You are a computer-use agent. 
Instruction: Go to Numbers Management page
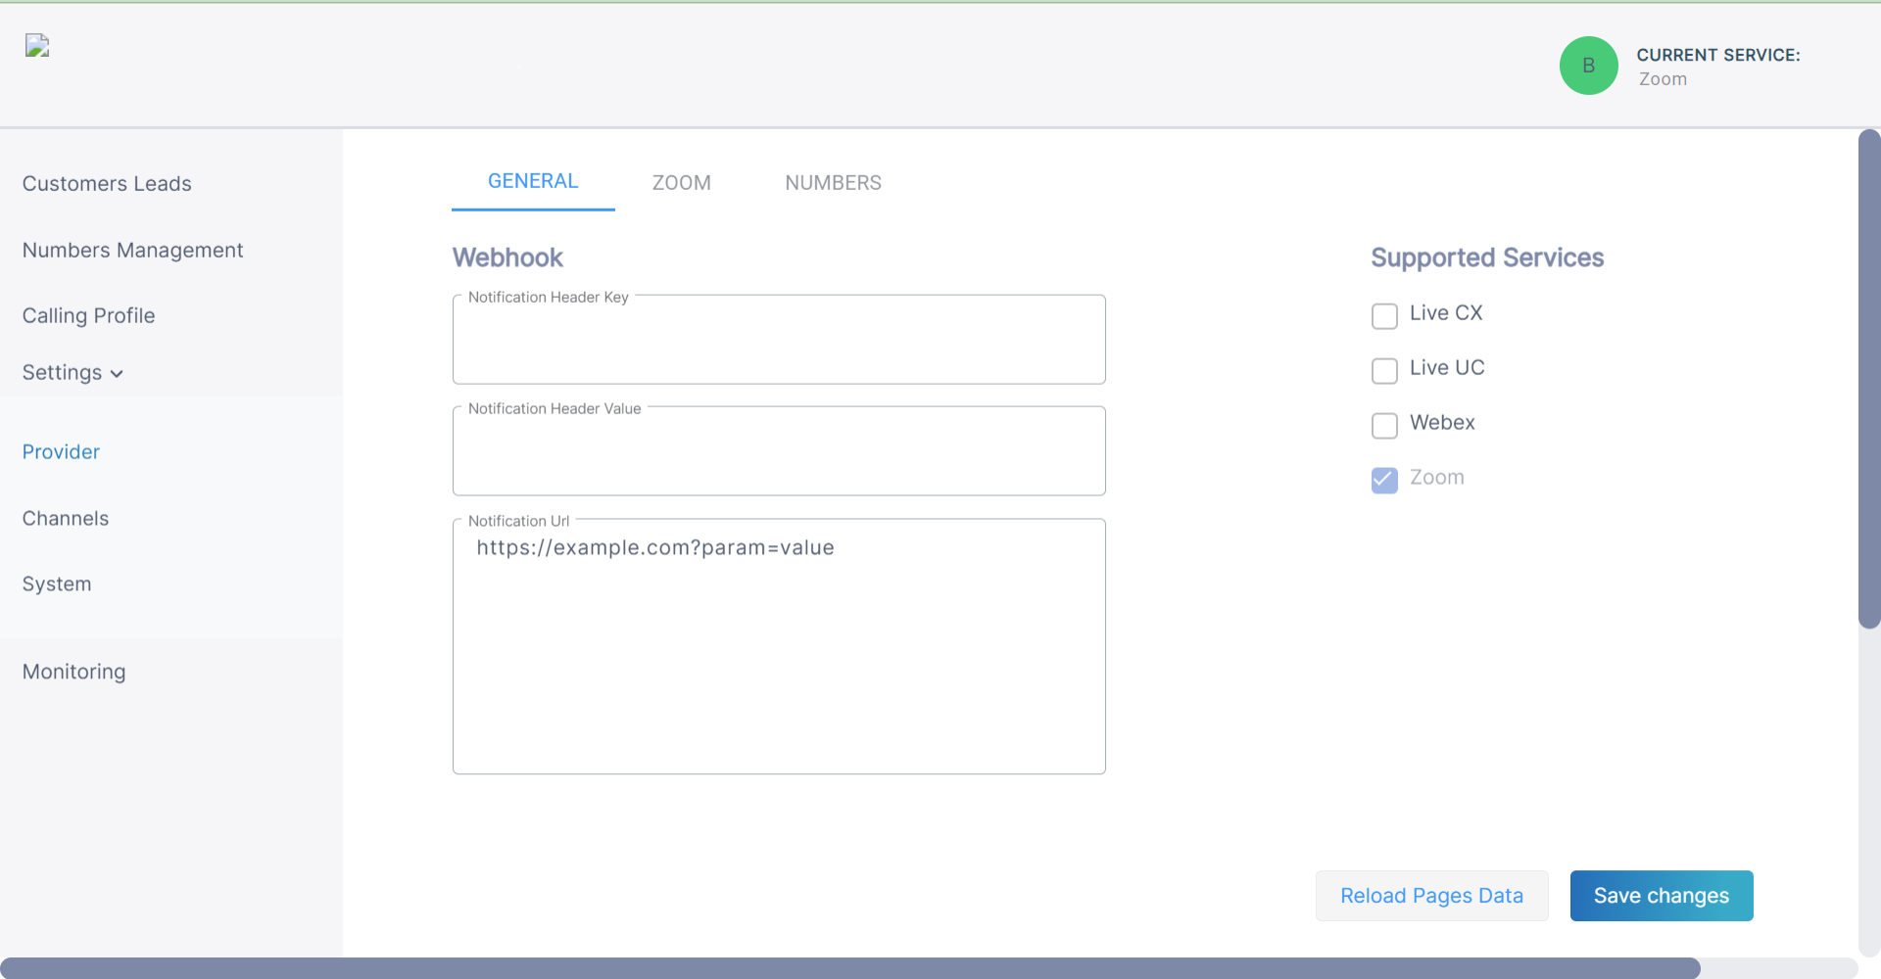[132, 251]
